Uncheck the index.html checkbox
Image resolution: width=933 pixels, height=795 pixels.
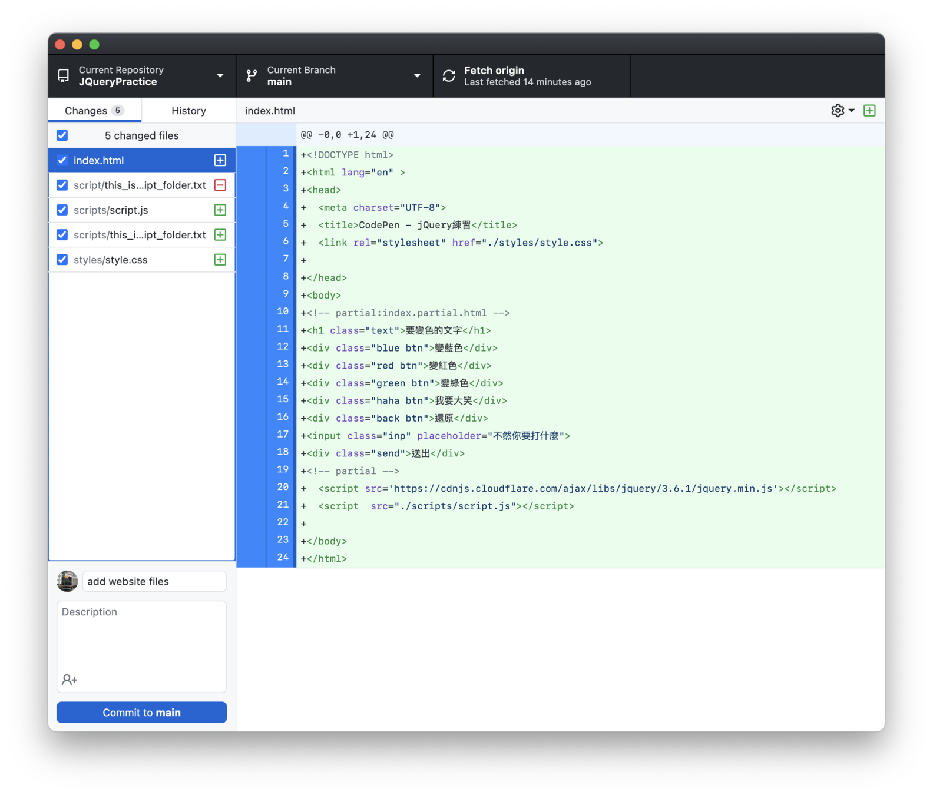coord(62,160)
